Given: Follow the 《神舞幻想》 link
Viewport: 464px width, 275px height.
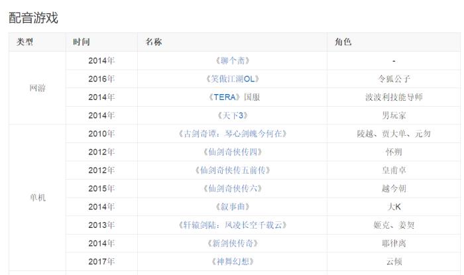Looking at the screenshot, I should [x=233, y=261].
